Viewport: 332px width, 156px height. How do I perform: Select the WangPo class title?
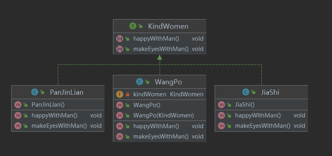coord(168,82)
